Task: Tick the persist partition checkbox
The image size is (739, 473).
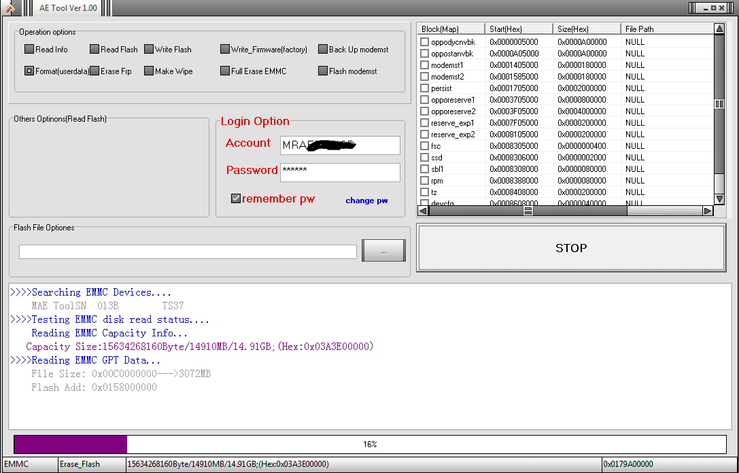Action: (424, 88)
